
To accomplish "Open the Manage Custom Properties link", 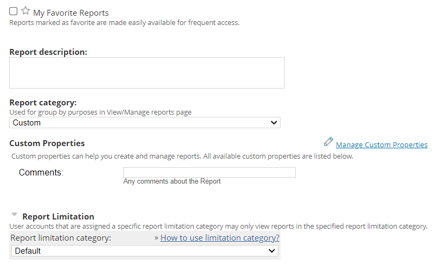I will (x=381, y=145).
